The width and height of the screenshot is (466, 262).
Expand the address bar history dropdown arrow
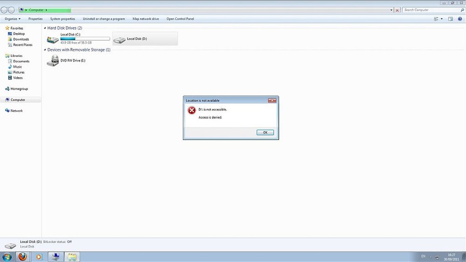391,10
